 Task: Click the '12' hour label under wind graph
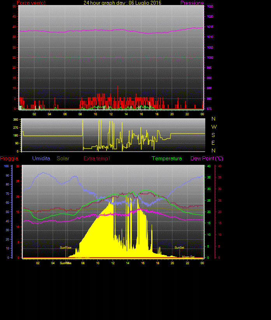[111, 114]
